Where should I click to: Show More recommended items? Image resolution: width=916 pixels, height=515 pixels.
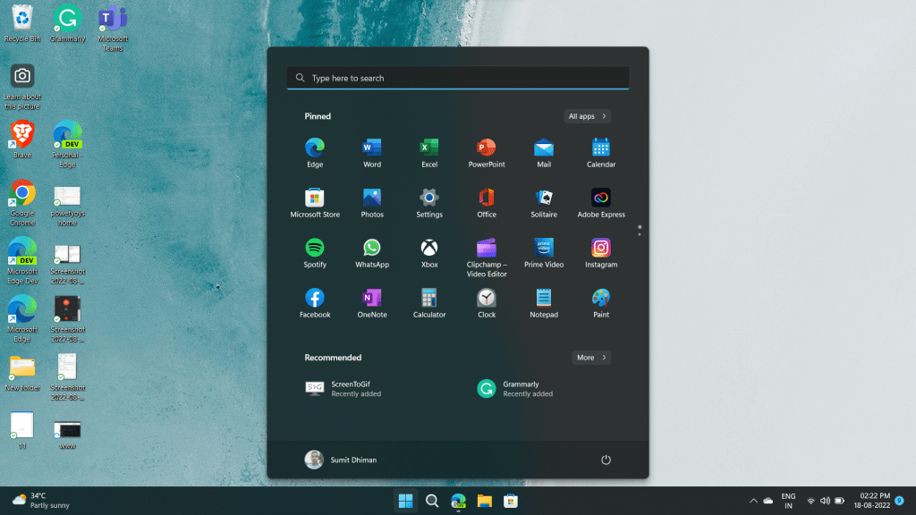click(x=591, y=358)
